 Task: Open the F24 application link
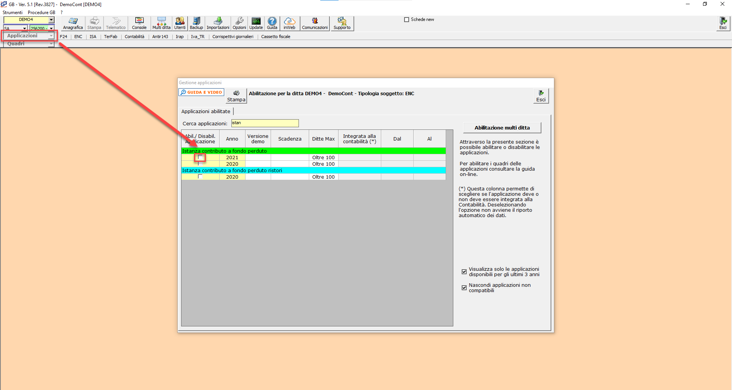64,37
